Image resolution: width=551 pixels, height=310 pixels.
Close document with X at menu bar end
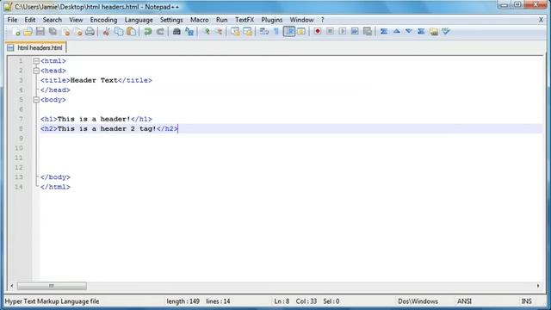coord(542,20)
